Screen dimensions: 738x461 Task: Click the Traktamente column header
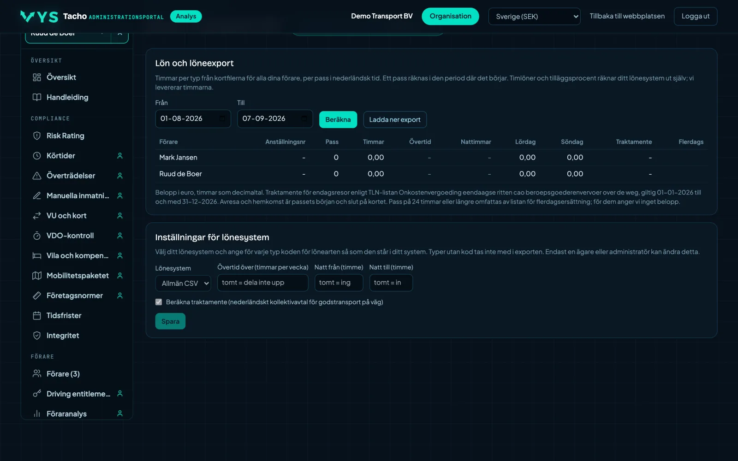tap(634, 142)
